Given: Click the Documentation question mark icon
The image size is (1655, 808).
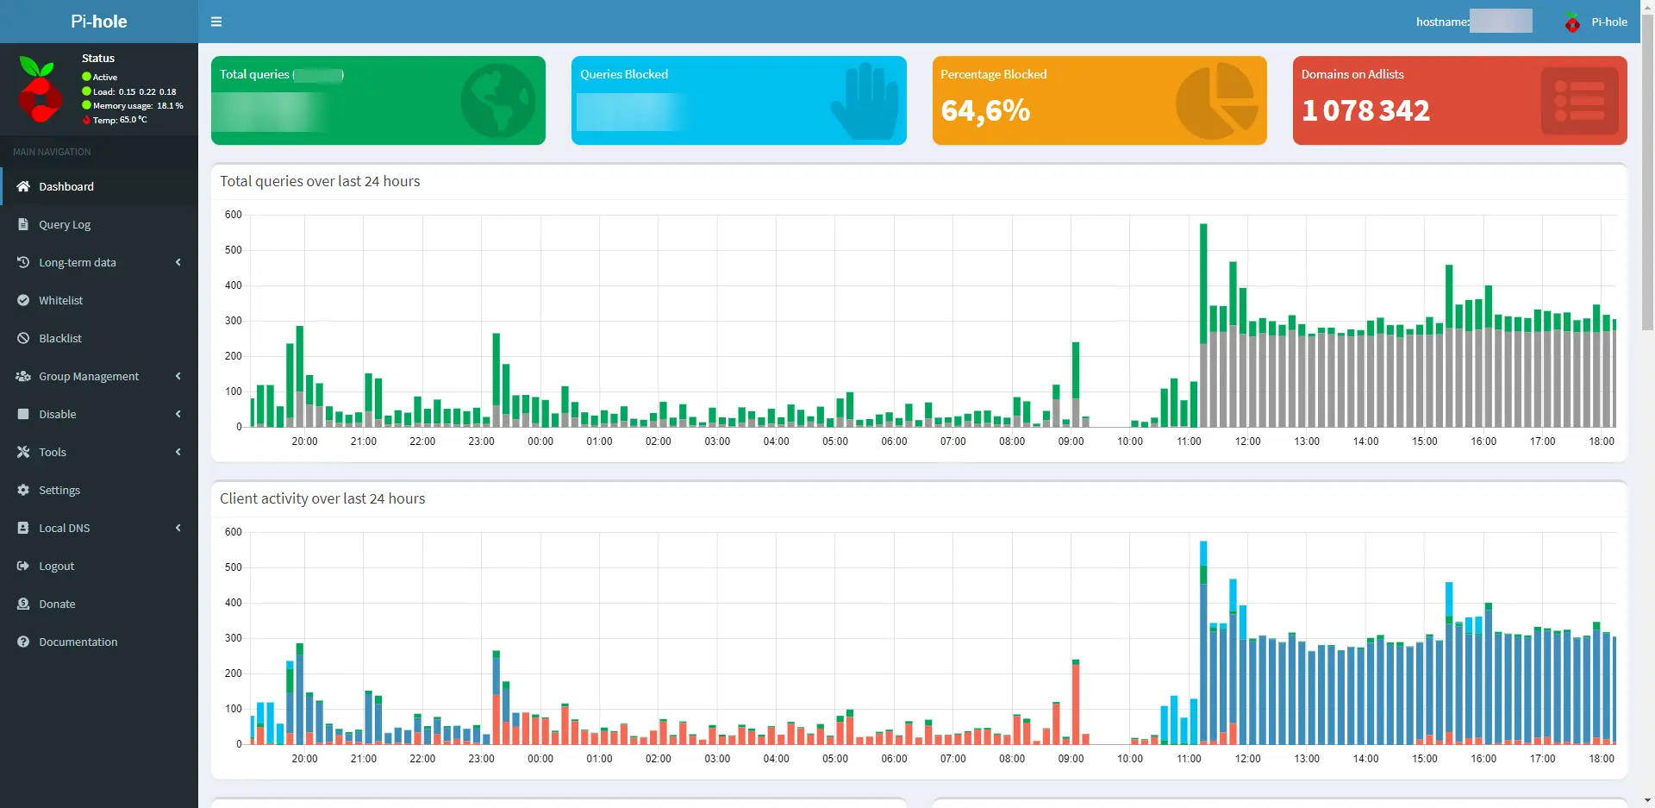Looking at the screenshot, I should (x=23, y=642).
